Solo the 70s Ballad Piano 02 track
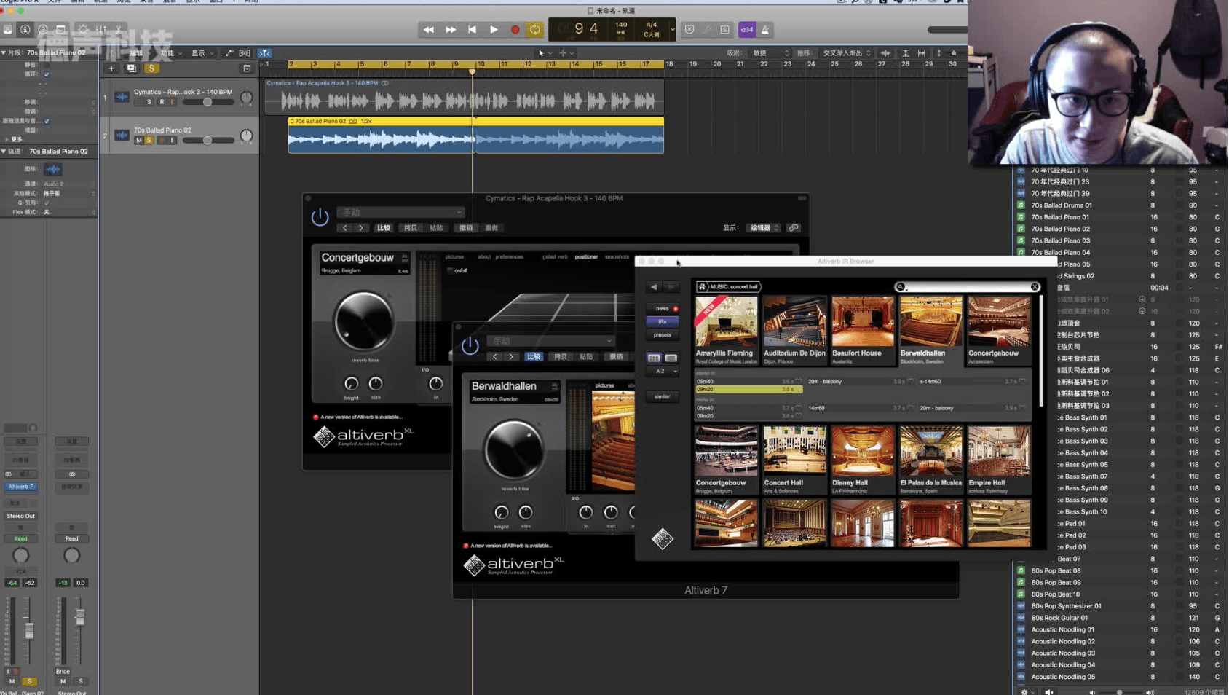 (149, 140)
